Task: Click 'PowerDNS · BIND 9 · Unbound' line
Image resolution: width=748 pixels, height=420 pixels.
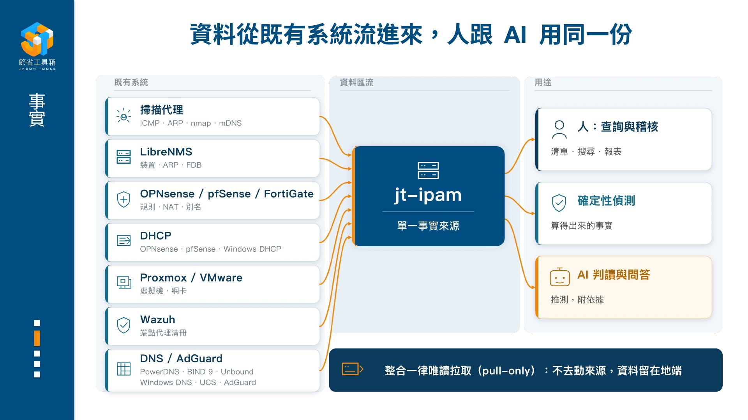Action: 197,372
